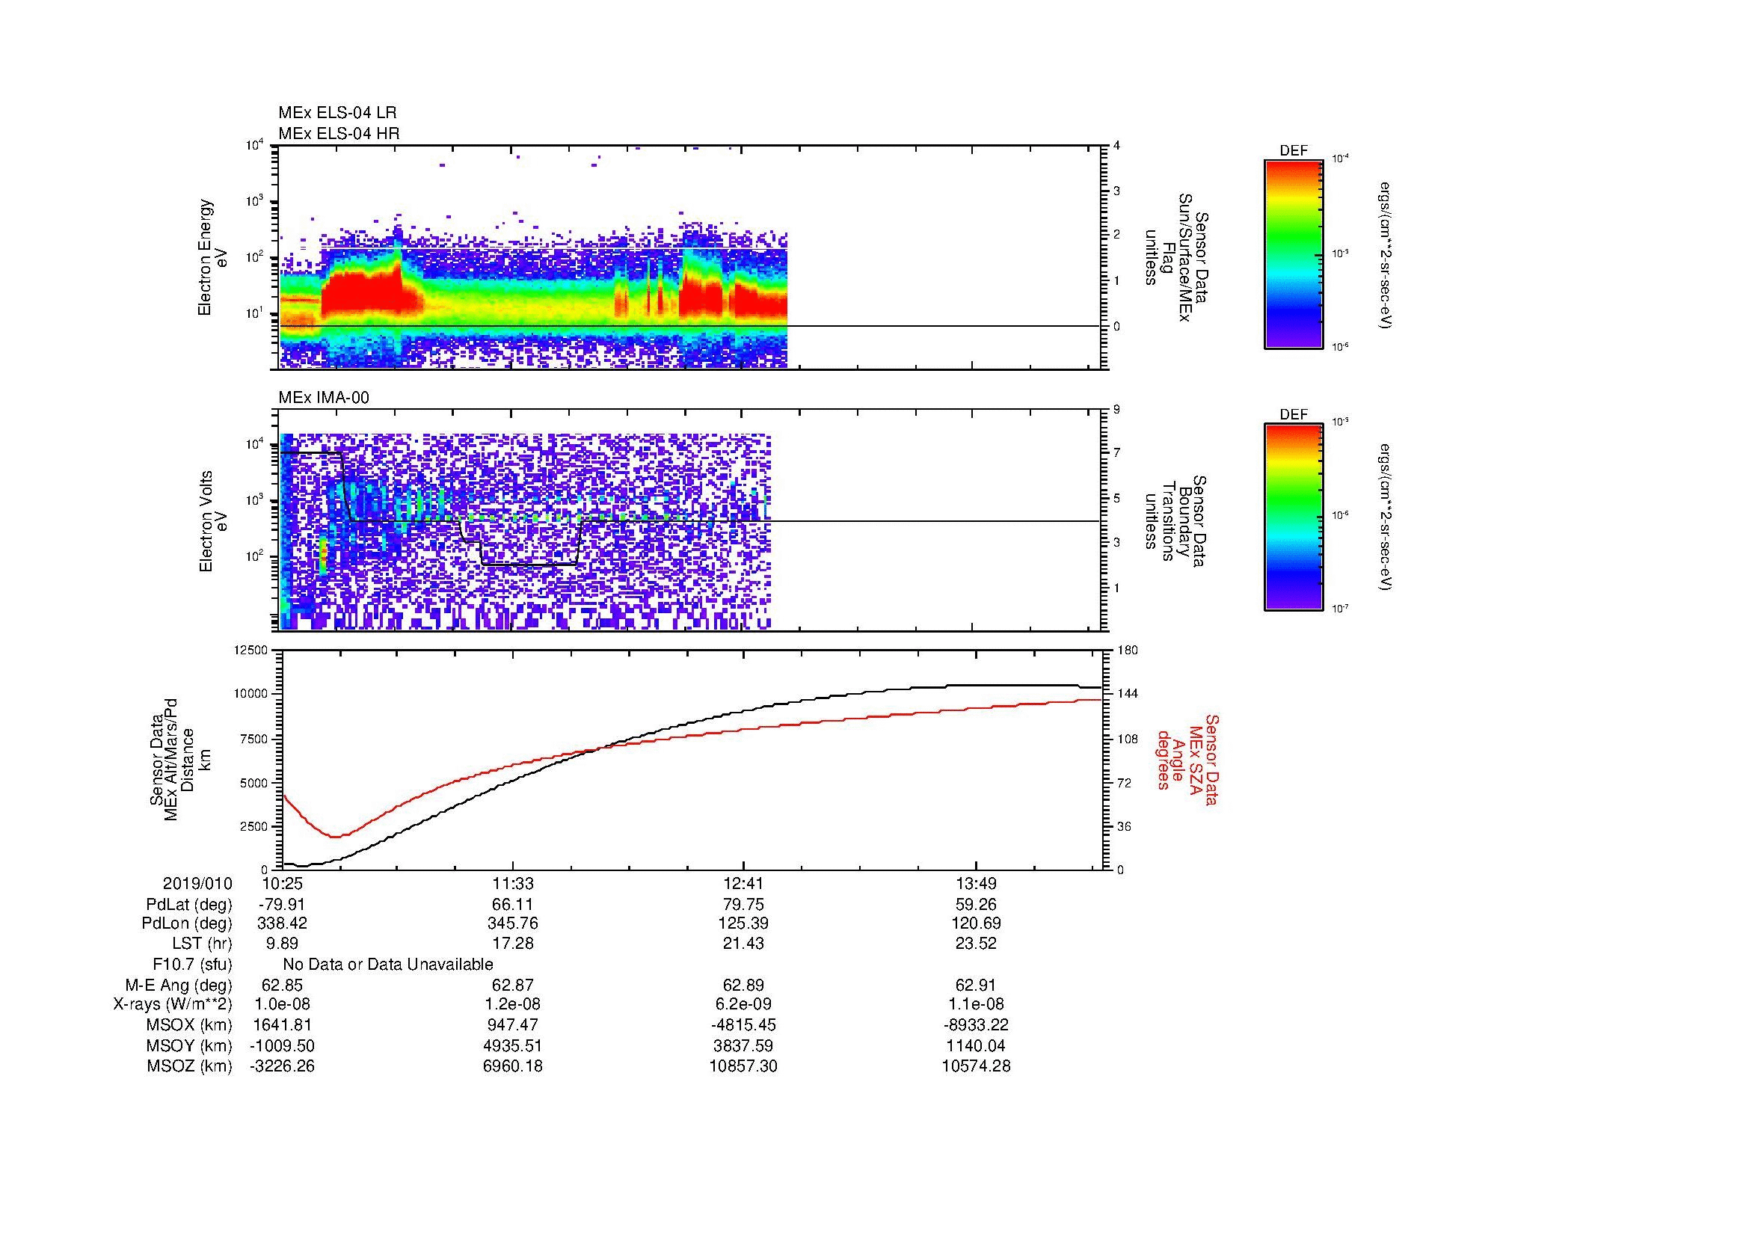Viewport: 1749px width, 1236px height.
Task: Click M-E Ang value 62.85
Action: tap(283, 986)
